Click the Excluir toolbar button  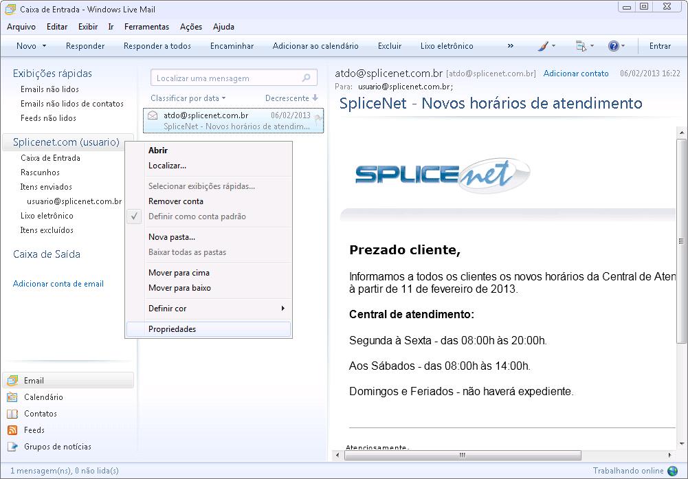point(390,46)
